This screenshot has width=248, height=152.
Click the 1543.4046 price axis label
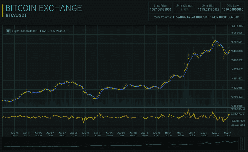click(x=237, y=51)
